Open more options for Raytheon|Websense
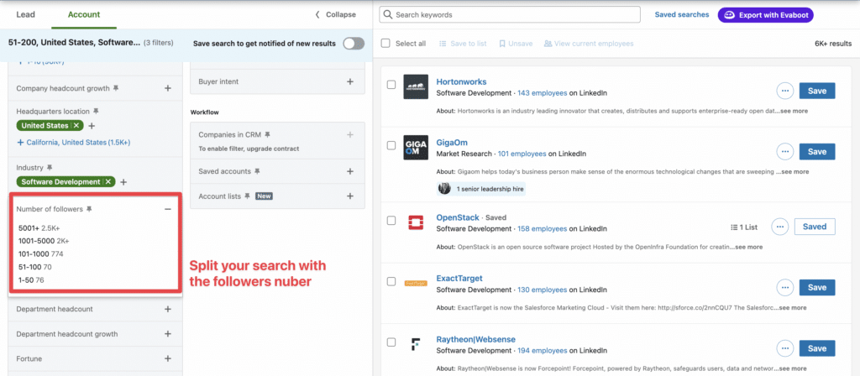 785,348
